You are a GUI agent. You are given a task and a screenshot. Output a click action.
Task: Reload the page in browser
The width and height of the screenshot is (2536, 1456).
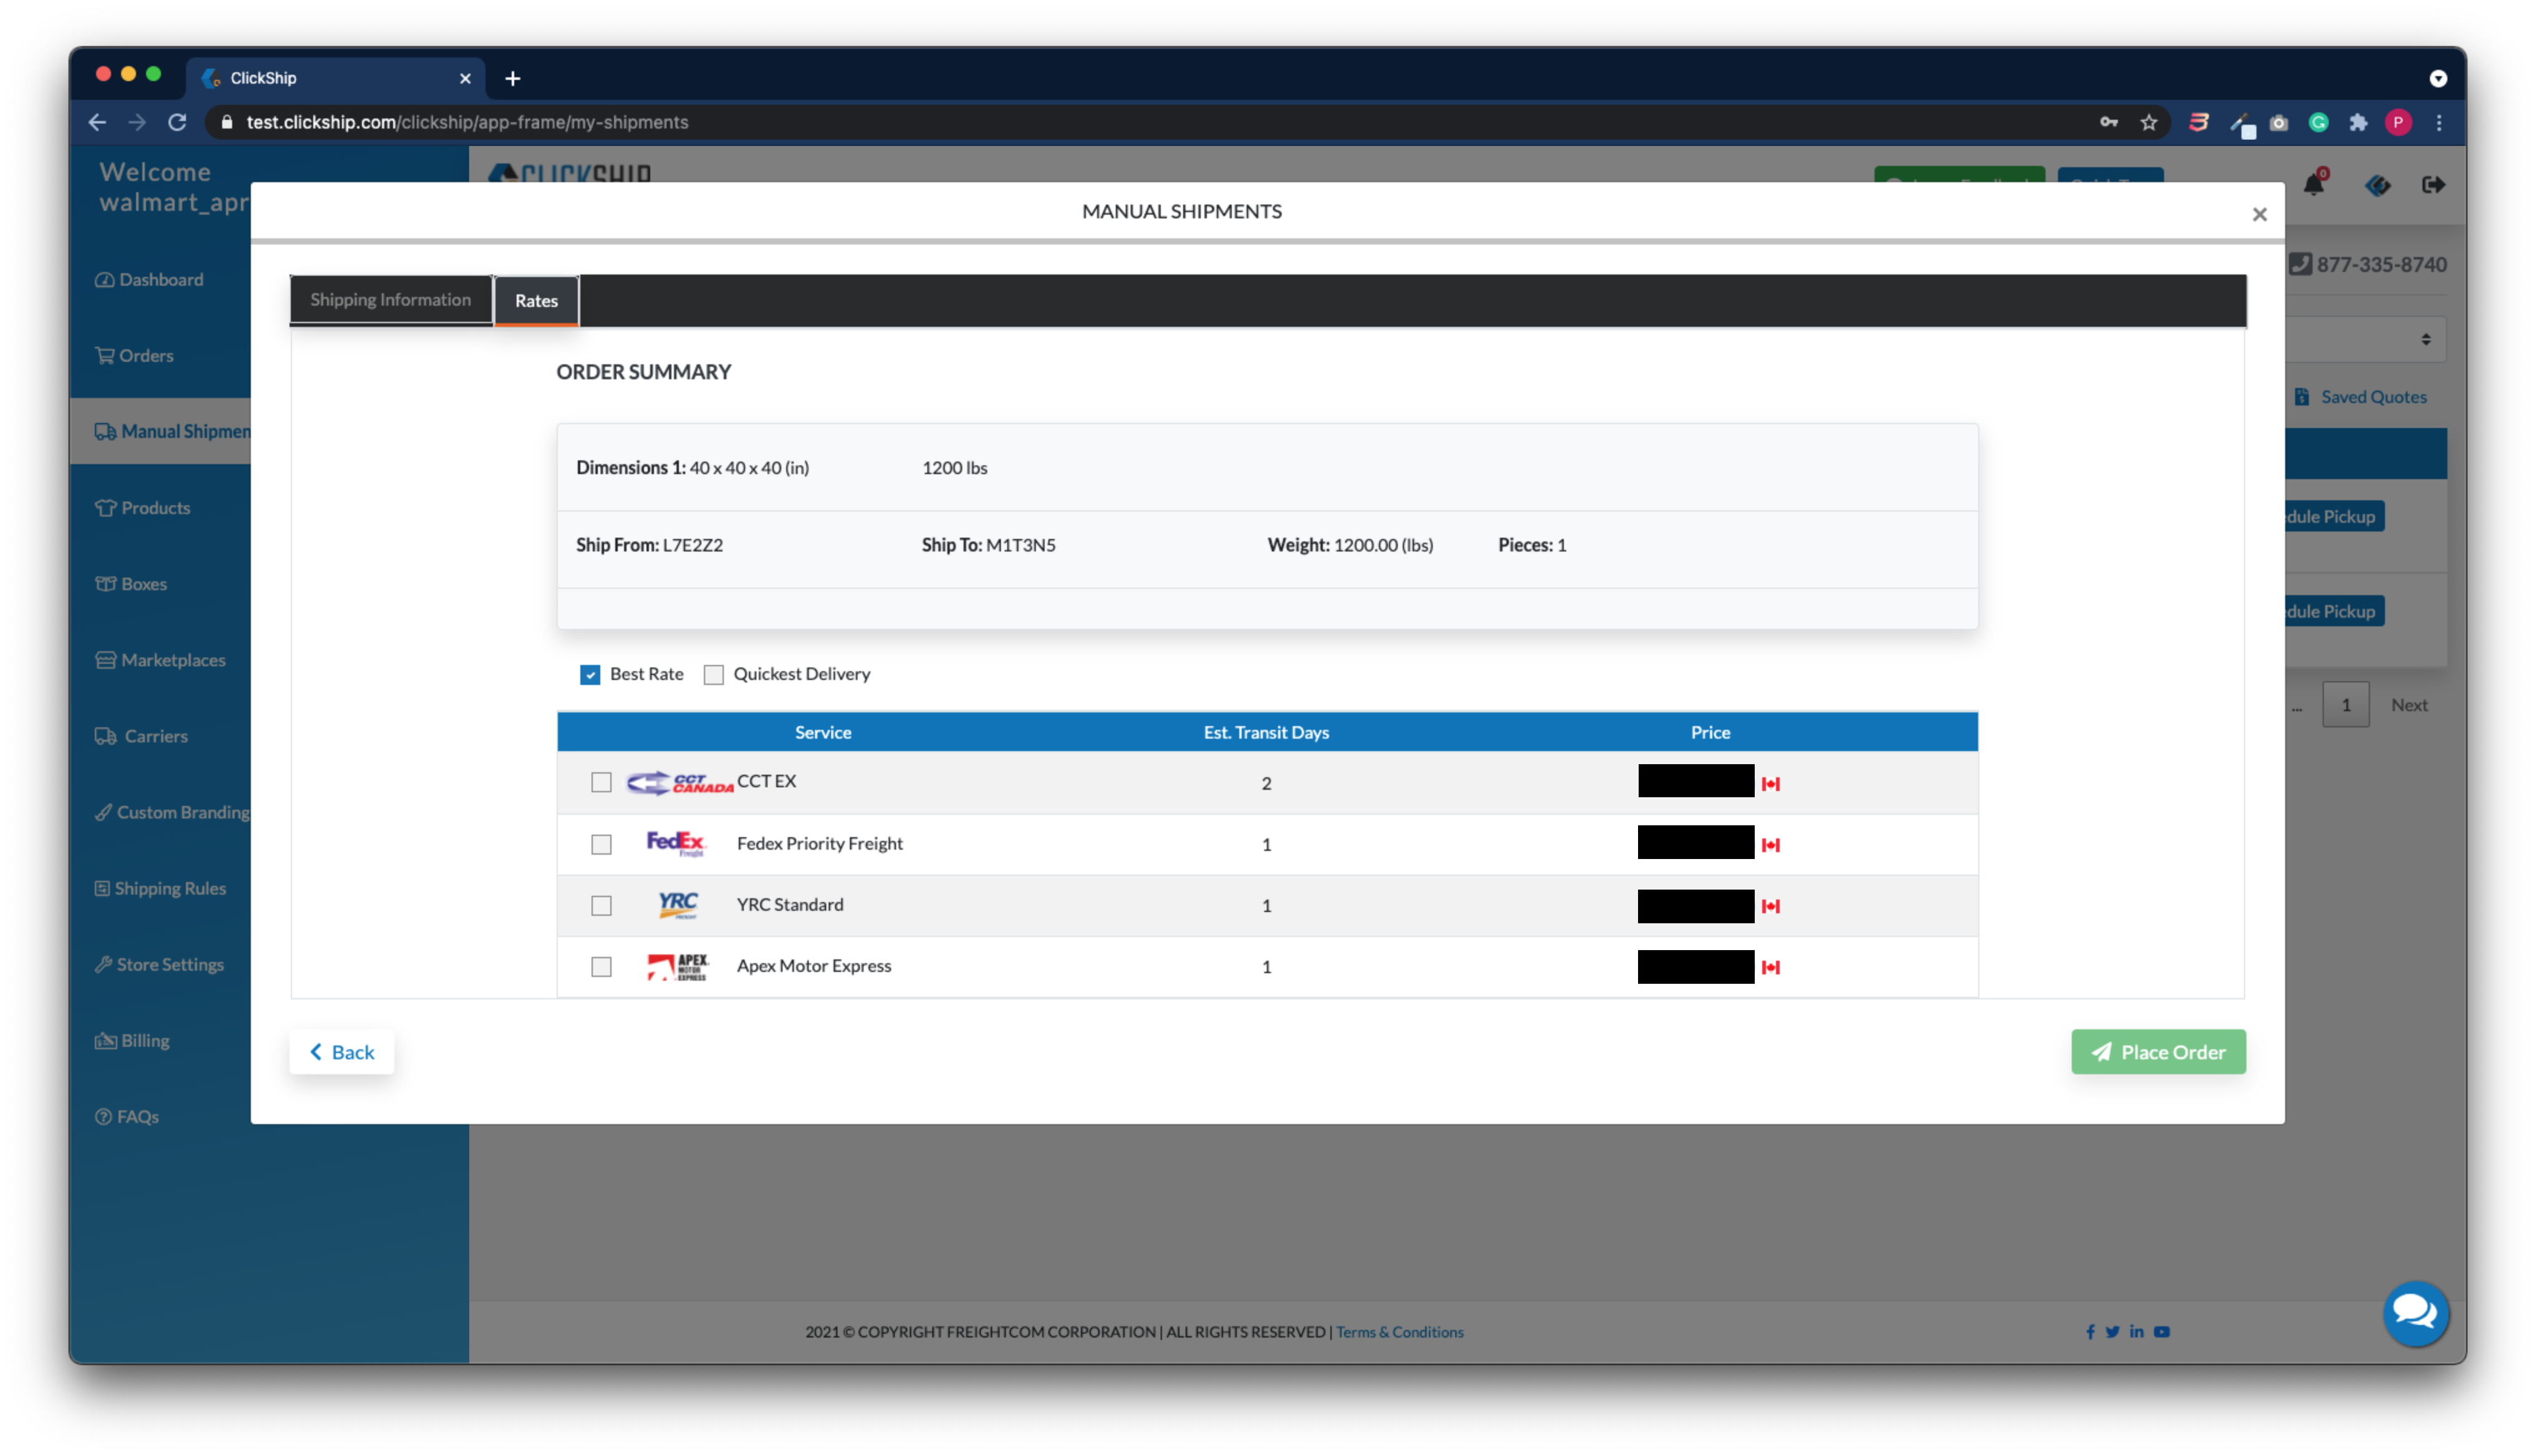[x=177, y=122]
